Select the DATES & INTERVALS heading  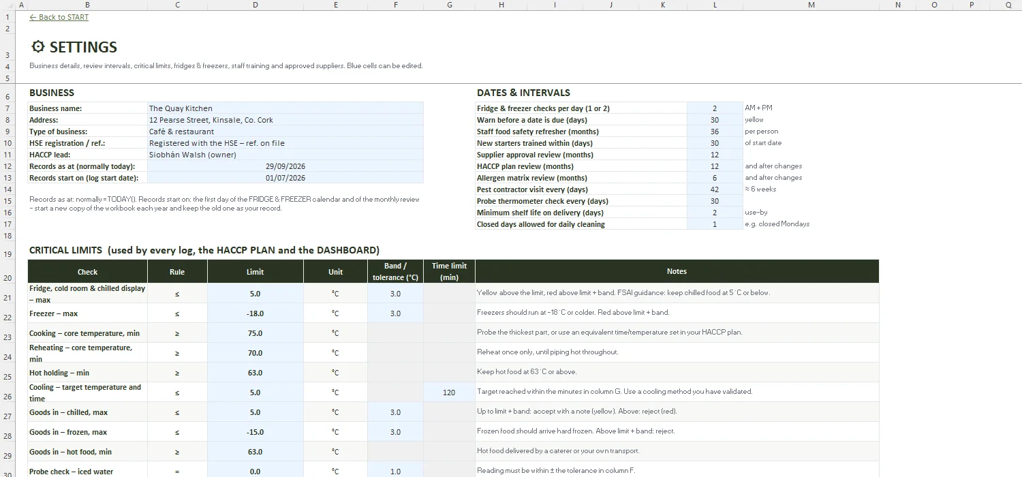click(523, 93)
